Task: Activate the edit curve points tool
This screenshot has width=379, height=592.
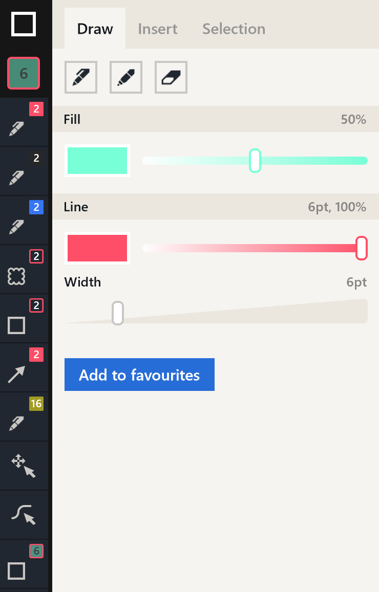Action: point(24,515)
